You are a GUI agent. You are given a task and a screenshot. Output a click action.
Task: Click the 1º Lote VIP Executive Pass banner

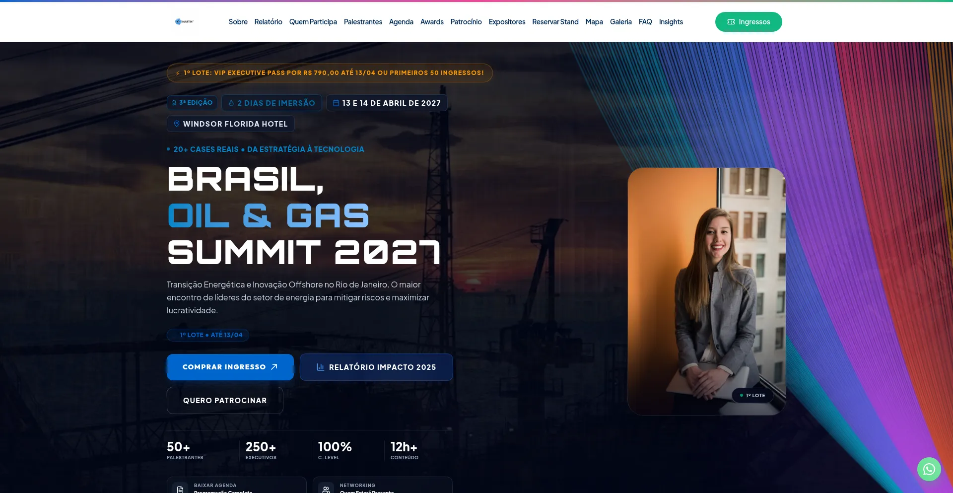tap(330, 73)
